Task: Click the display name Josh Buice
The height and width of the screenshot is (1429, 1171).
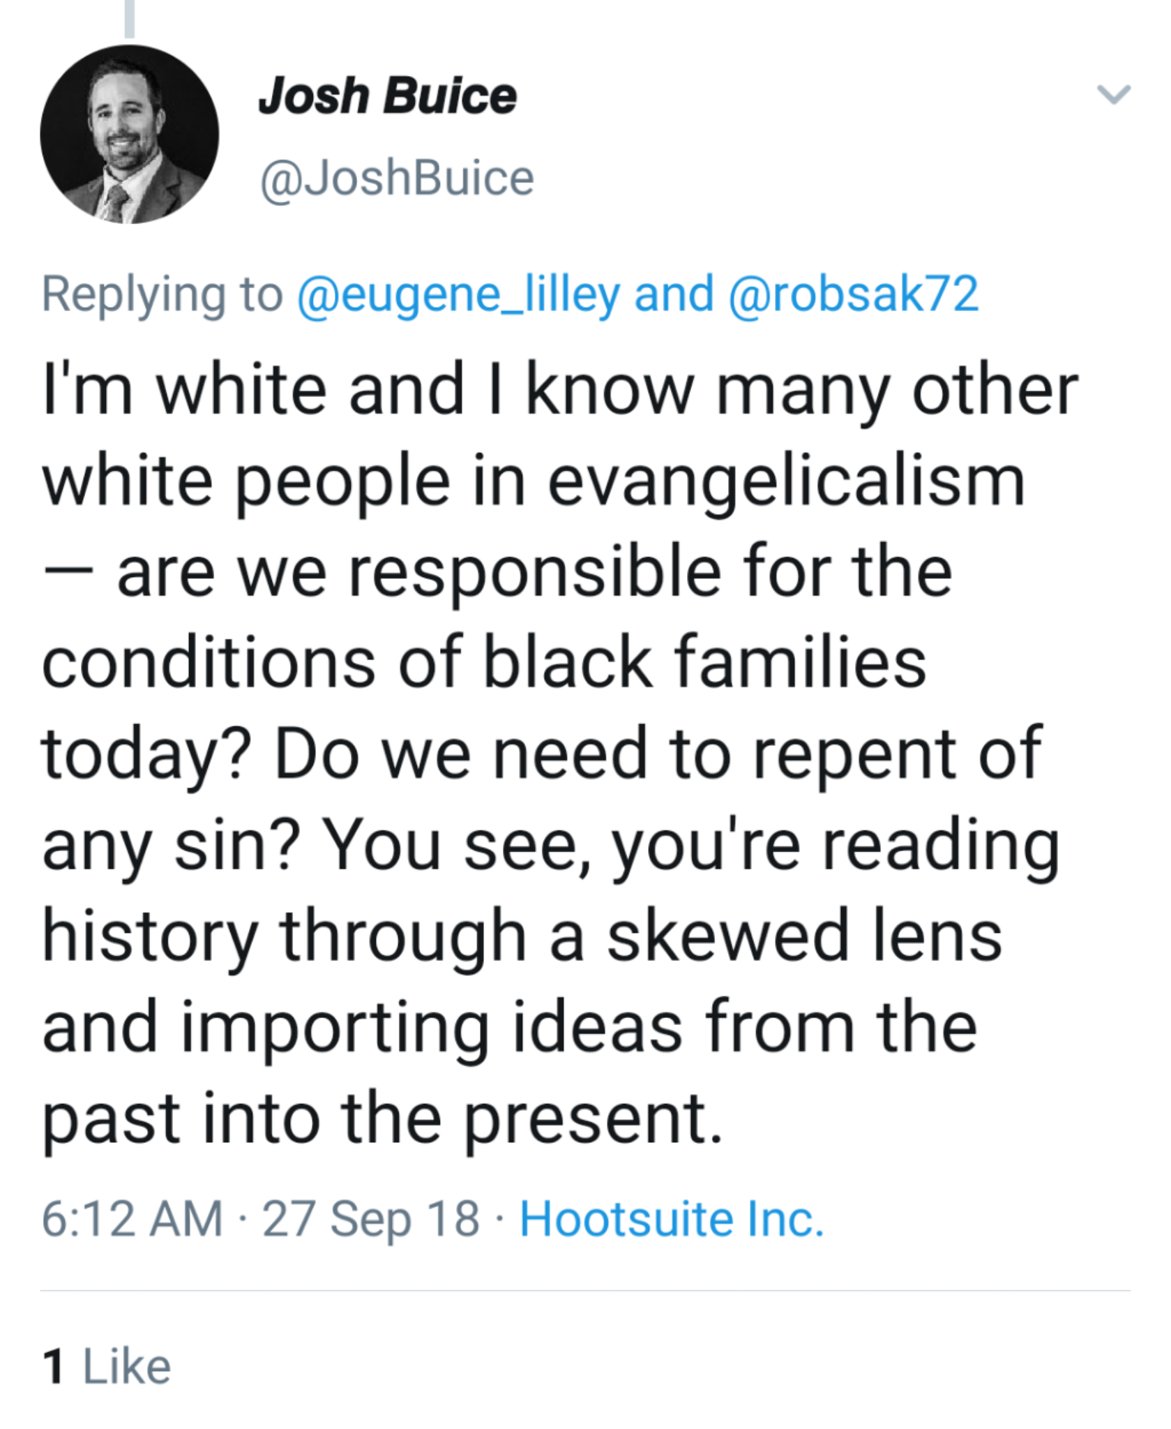Action: [x=387, y=96]
